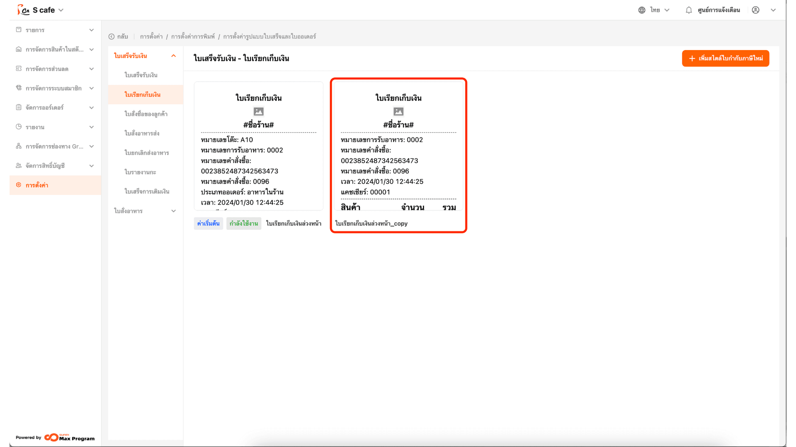Click the globe language icon

pos(642,10)
